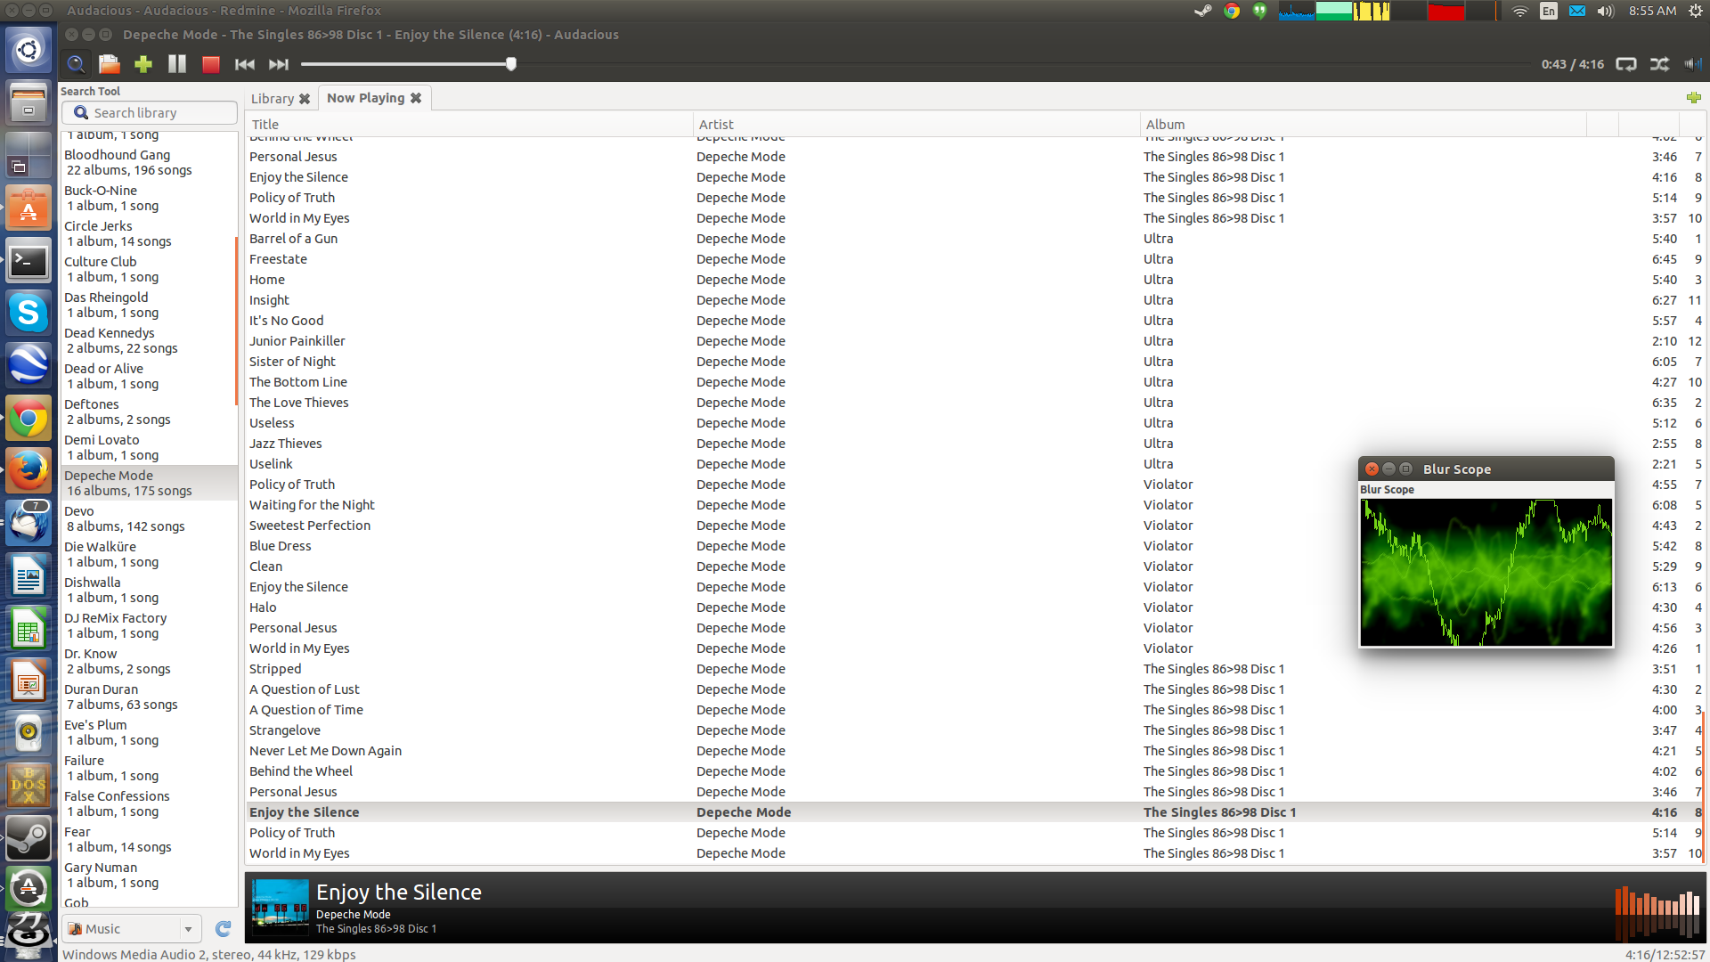Click the library list scrollbar

coord(236,321)
